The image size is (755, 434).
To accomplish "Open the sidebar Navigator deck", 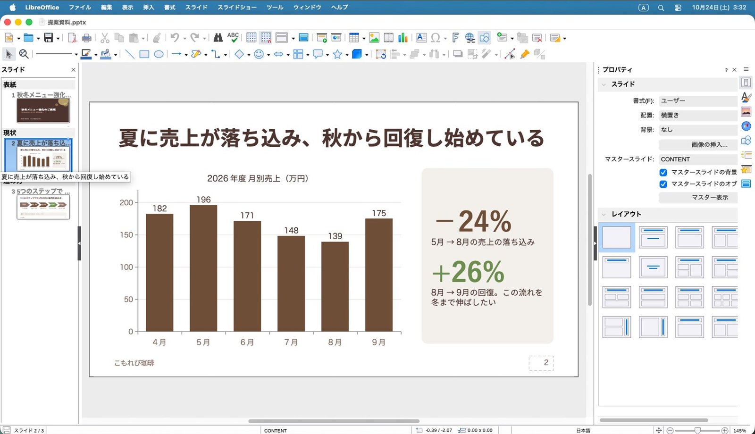I will 746,126.
